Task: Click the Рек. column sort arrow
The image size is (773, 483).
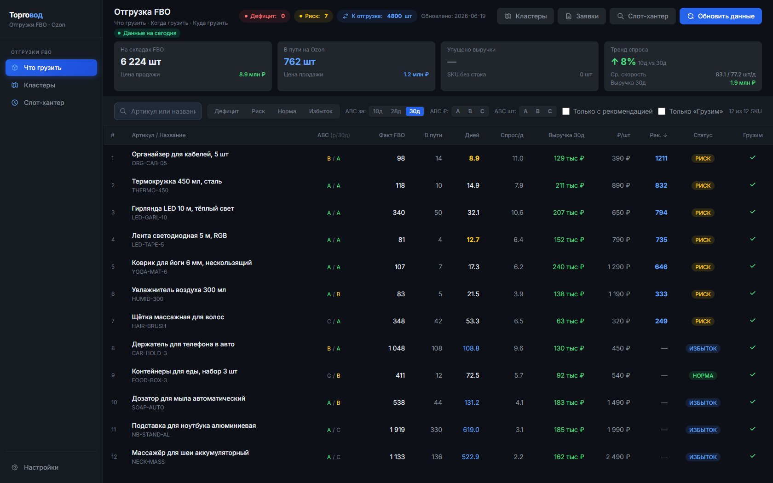Action: (665, 135)
